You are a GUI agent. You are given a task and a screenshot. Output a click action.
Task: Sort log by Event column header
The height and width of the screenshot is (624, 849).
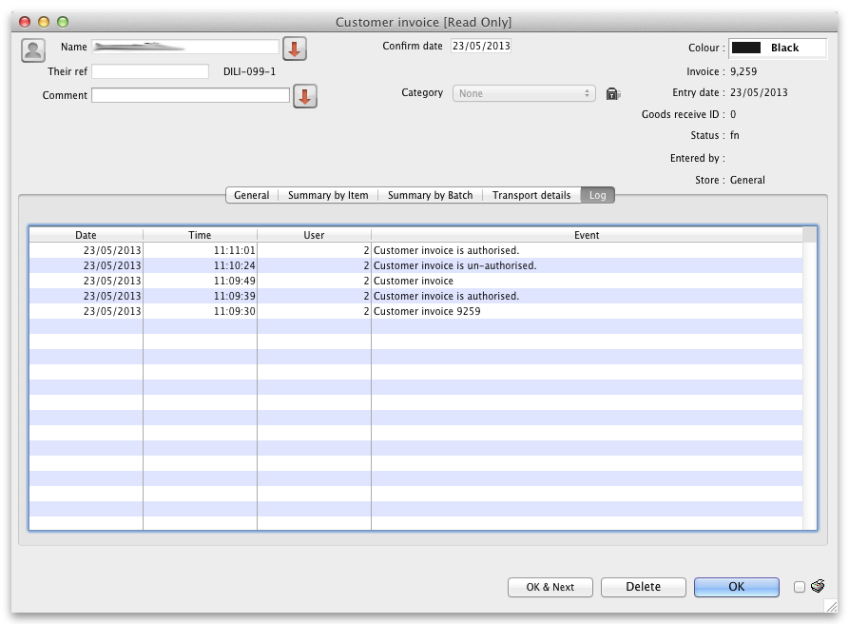(x=587, y=235)
